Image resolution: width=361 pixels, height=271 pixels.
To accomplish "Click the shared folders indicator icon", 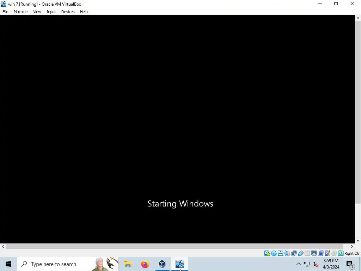I will tap(307, 253).
